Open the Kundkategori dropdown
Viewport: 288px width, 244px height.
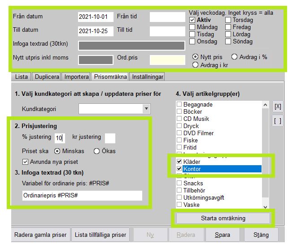pyautogui.click(x=146, y=108)
